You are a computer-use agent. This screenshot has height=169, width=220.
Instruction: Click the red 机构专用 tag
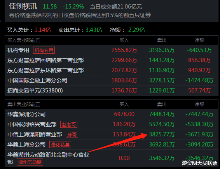44,50
